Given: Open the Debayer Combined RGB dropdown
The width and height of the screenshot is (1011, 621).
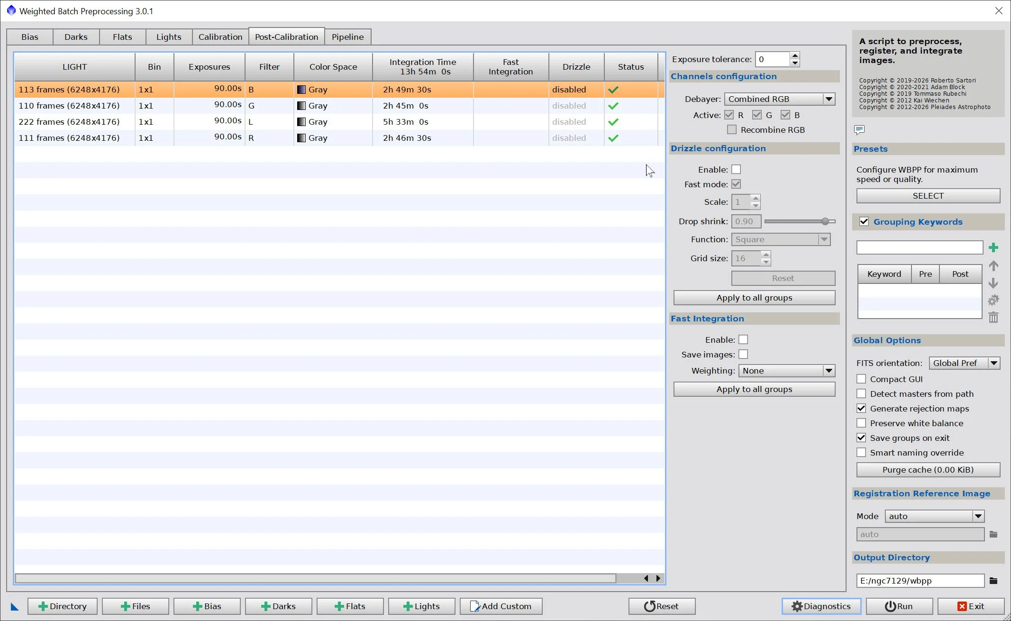Looking at the screenshot, I should coord(780,99).
